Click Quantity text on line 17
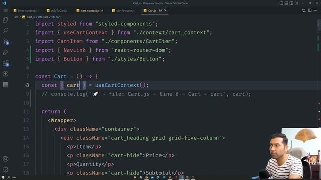The height and width of the screenshot is (180, 321). pyautogui.click(x=89, y=164)
